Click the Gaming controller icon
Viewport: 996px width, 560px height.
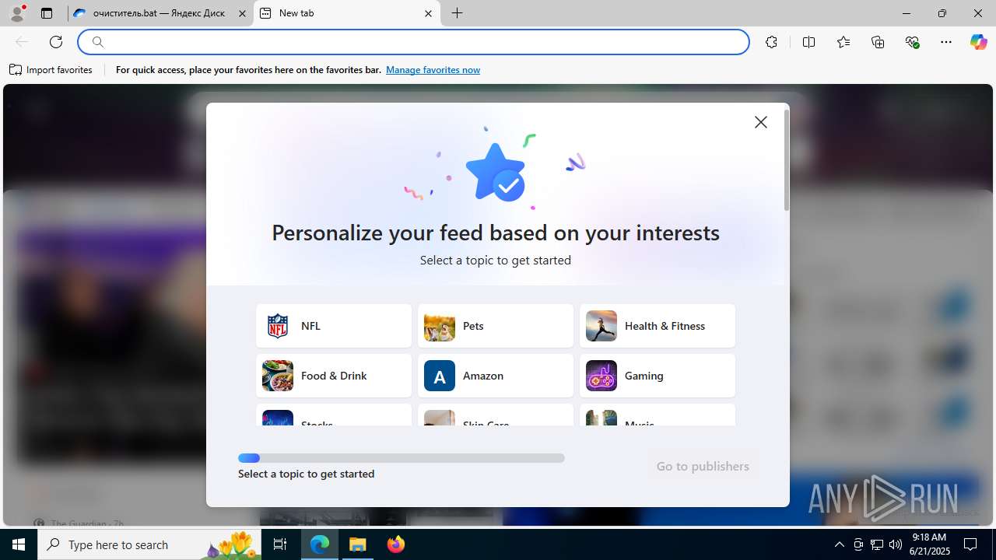click(601, 376)
